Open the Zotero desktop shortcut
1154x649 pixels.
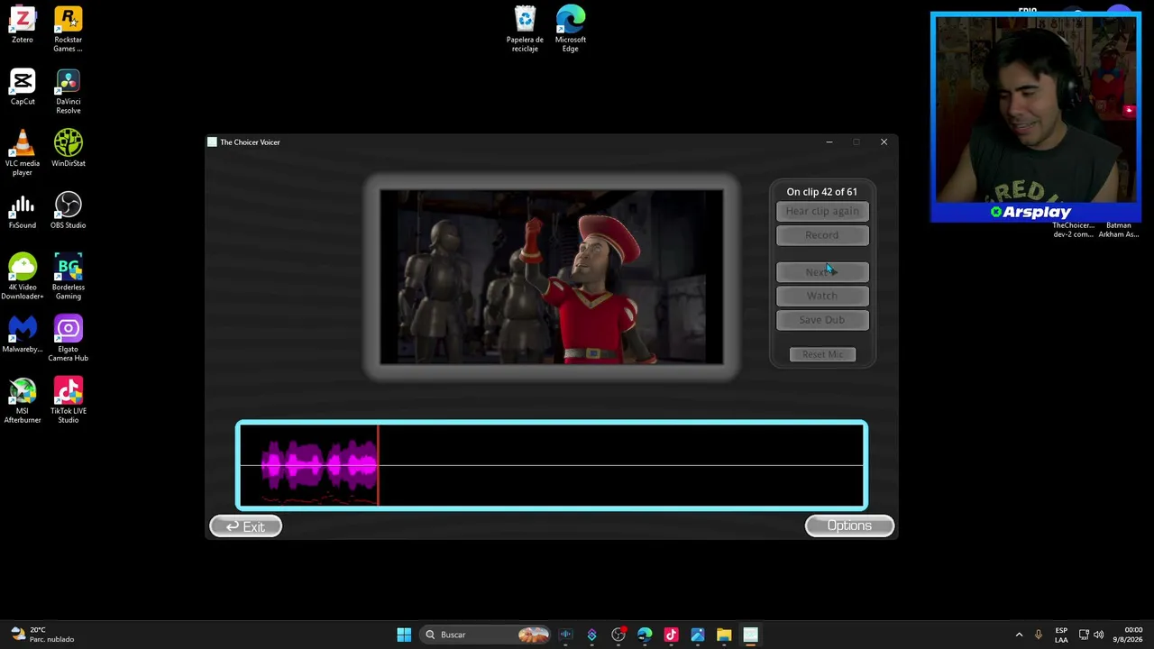[x=23, y=25]
